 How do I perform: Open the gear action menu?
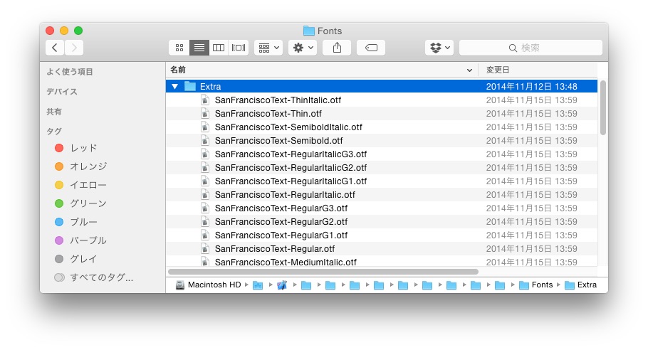tap(303, 48)
